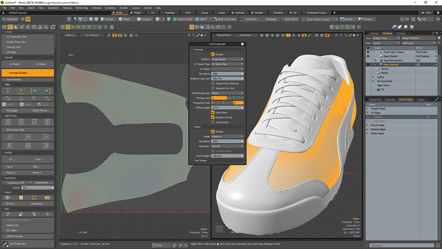This screenshot has height=249, width=442.
Task: Toggle Relax Enable checkbox
Action: pyautogui.click(x=213, y=131)
